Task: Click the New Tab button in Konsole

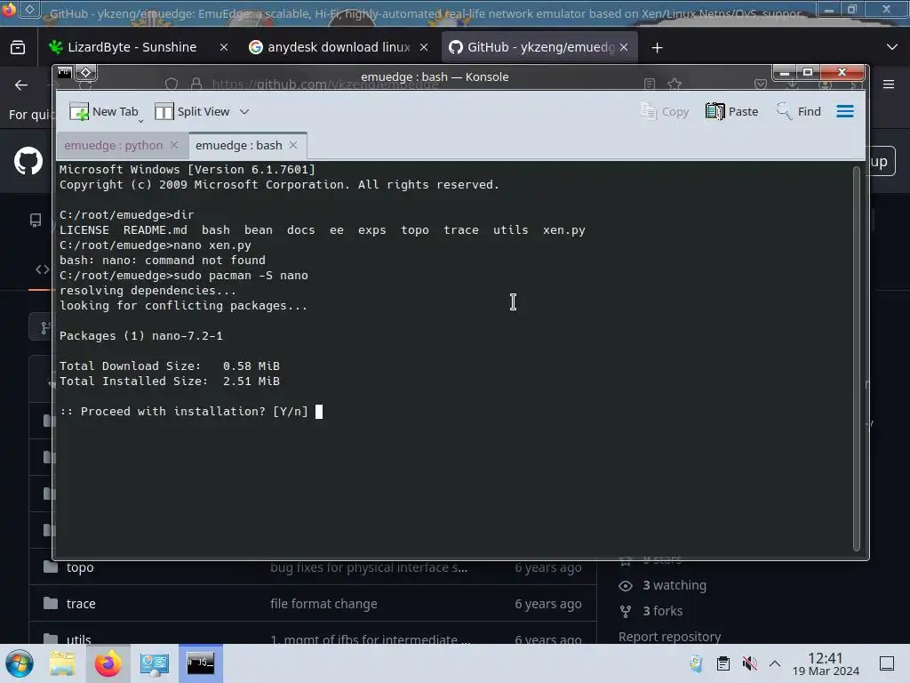Action: [103, 111]
